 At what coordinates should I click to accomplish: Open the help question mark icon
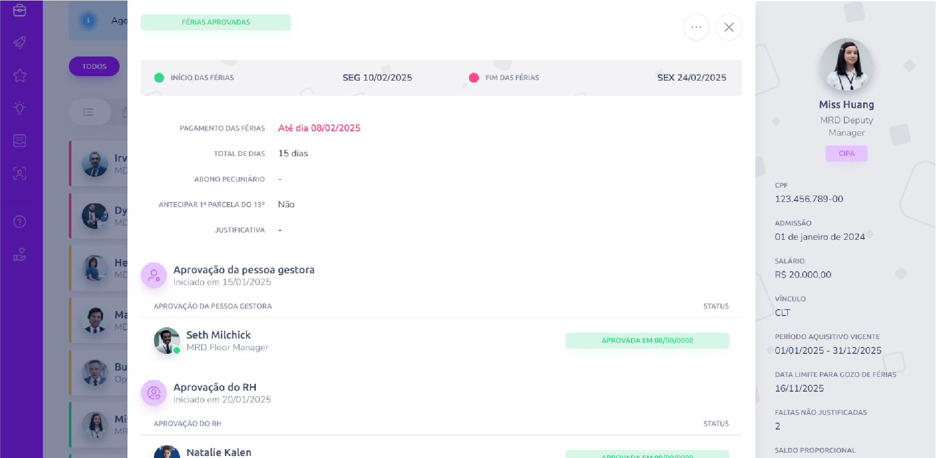(x=20, y=222)
